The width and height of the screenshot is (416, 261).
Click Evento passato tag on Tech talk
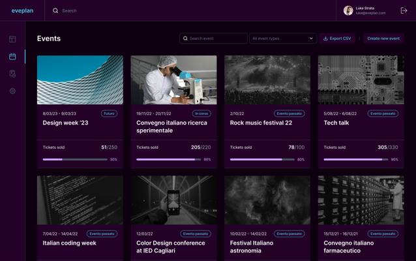pyautogui.click(x=383, y=114)
